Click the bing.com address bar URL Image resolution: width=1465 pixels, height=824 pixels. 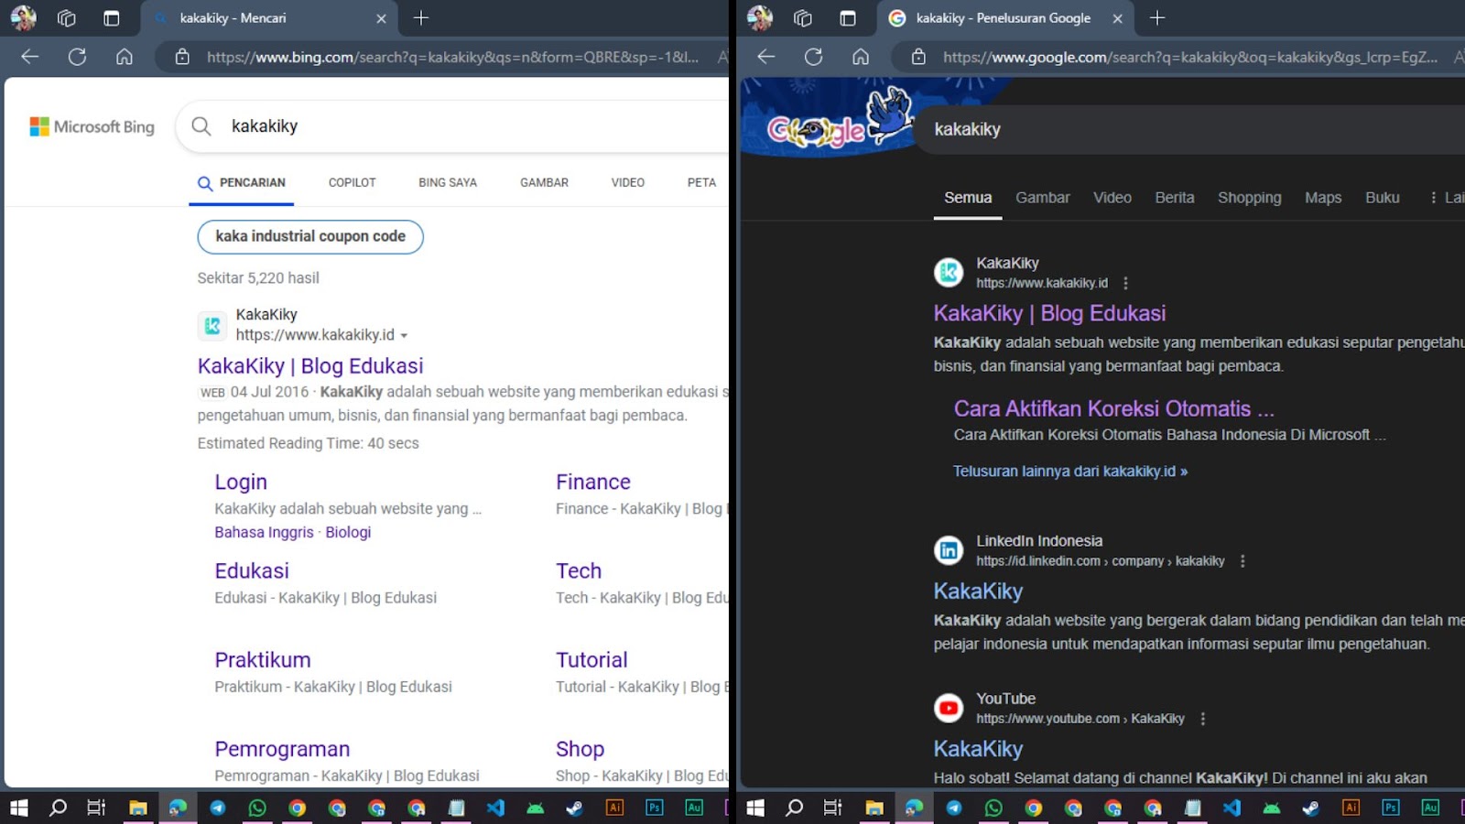click(452, 57)
